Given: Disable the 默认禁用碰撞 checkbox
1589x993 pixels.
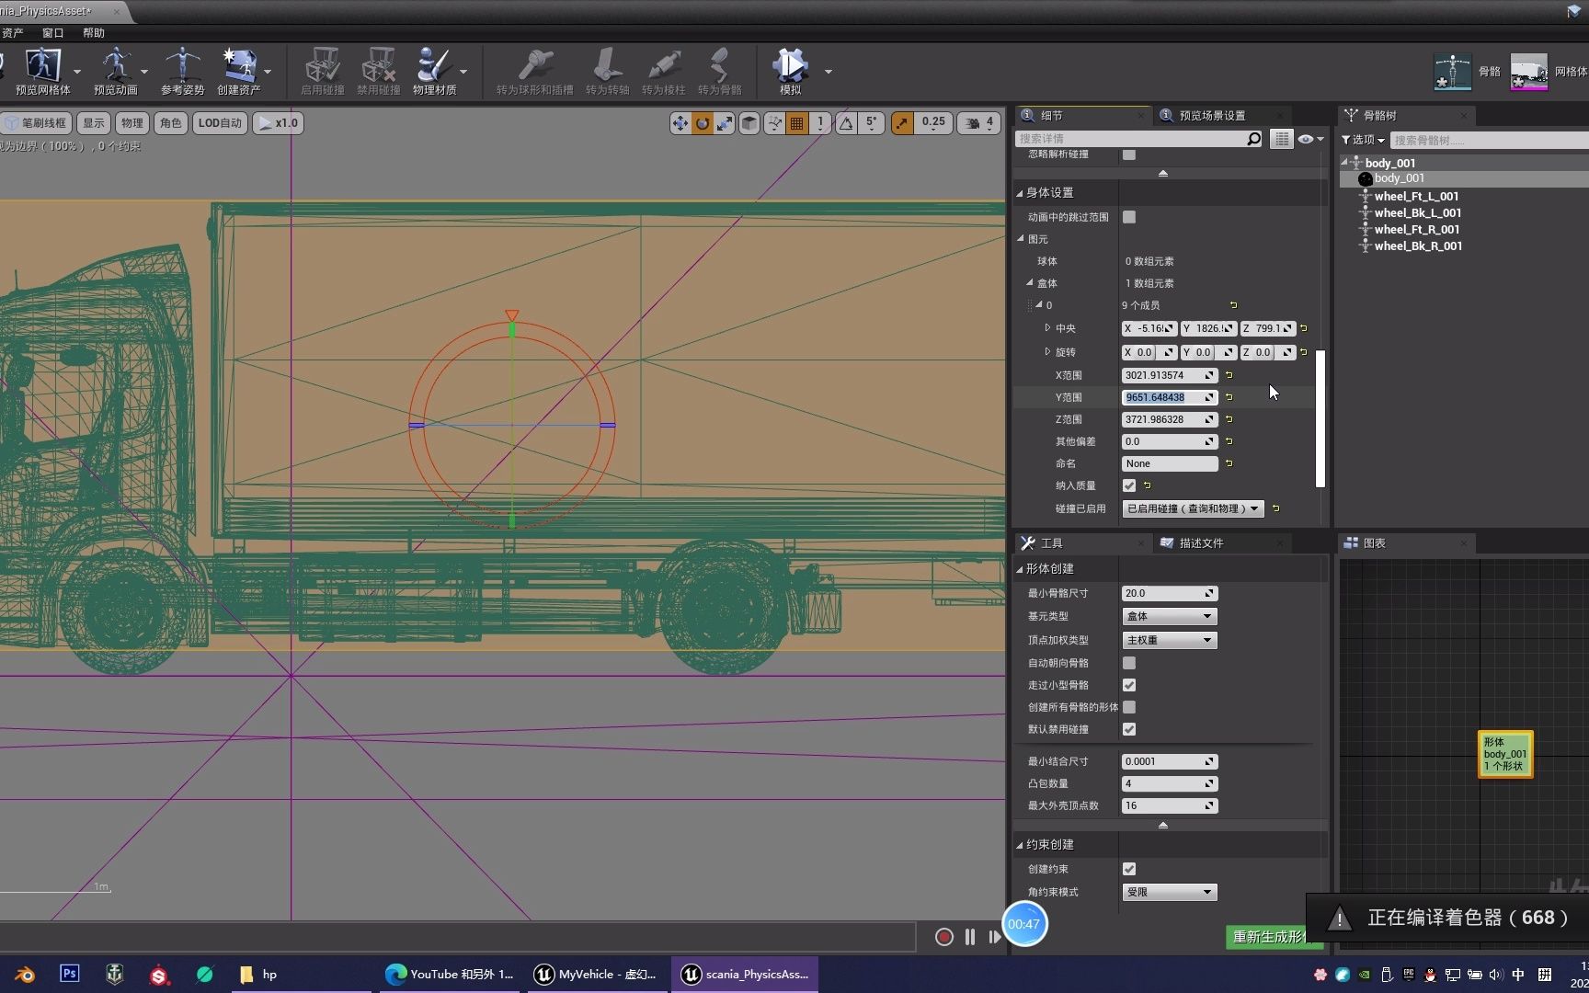Looking at the screenshot, I should pos(1128,729).
